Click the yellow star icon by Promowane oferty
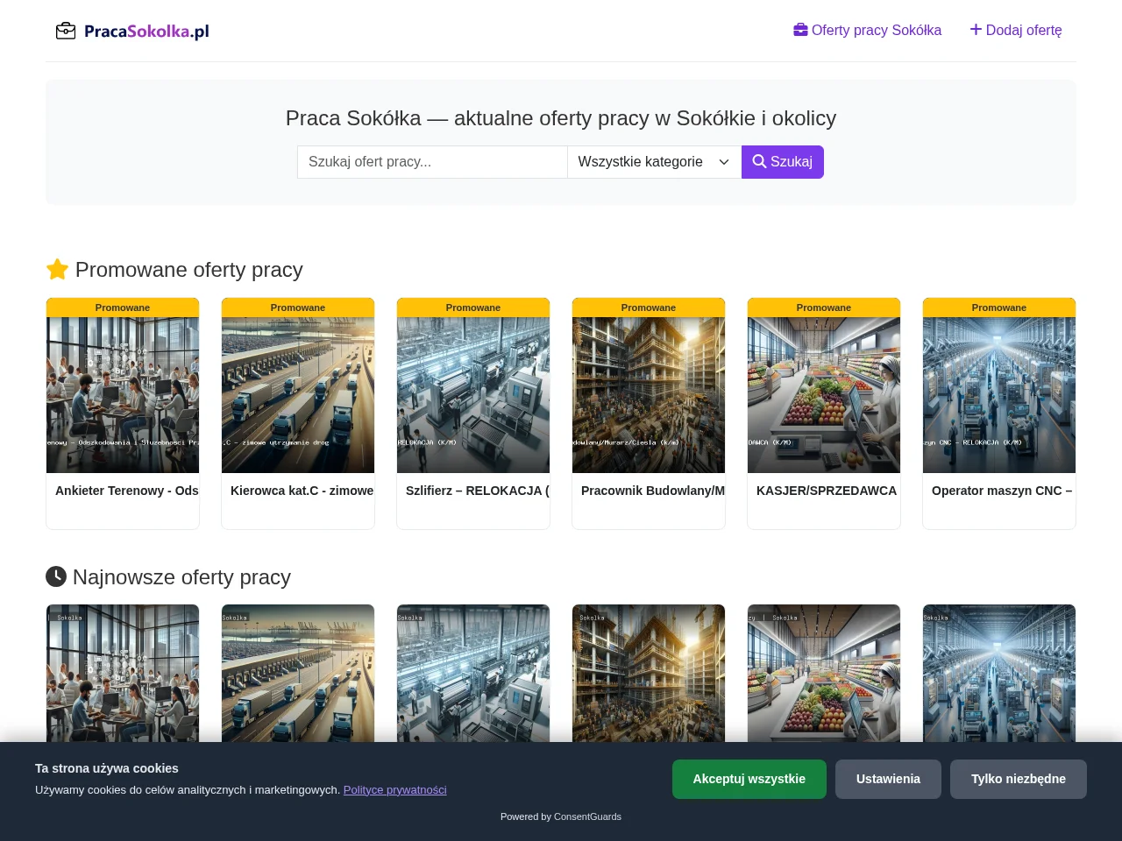Image resolution: width=1122 pixels, height=841 pixels. [x=57, y=269]
